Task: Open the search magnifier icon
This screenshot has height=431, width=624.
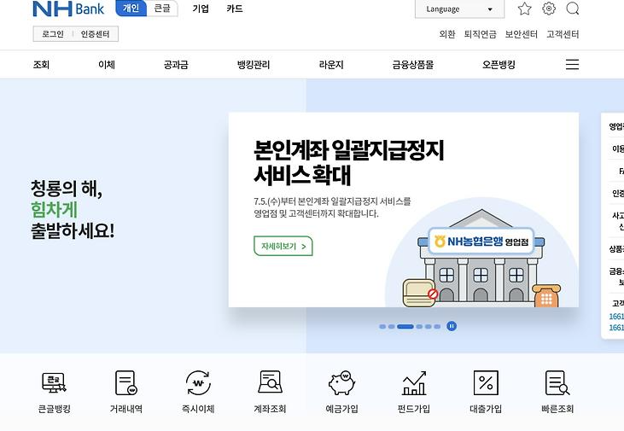Action: pos(573,9)
